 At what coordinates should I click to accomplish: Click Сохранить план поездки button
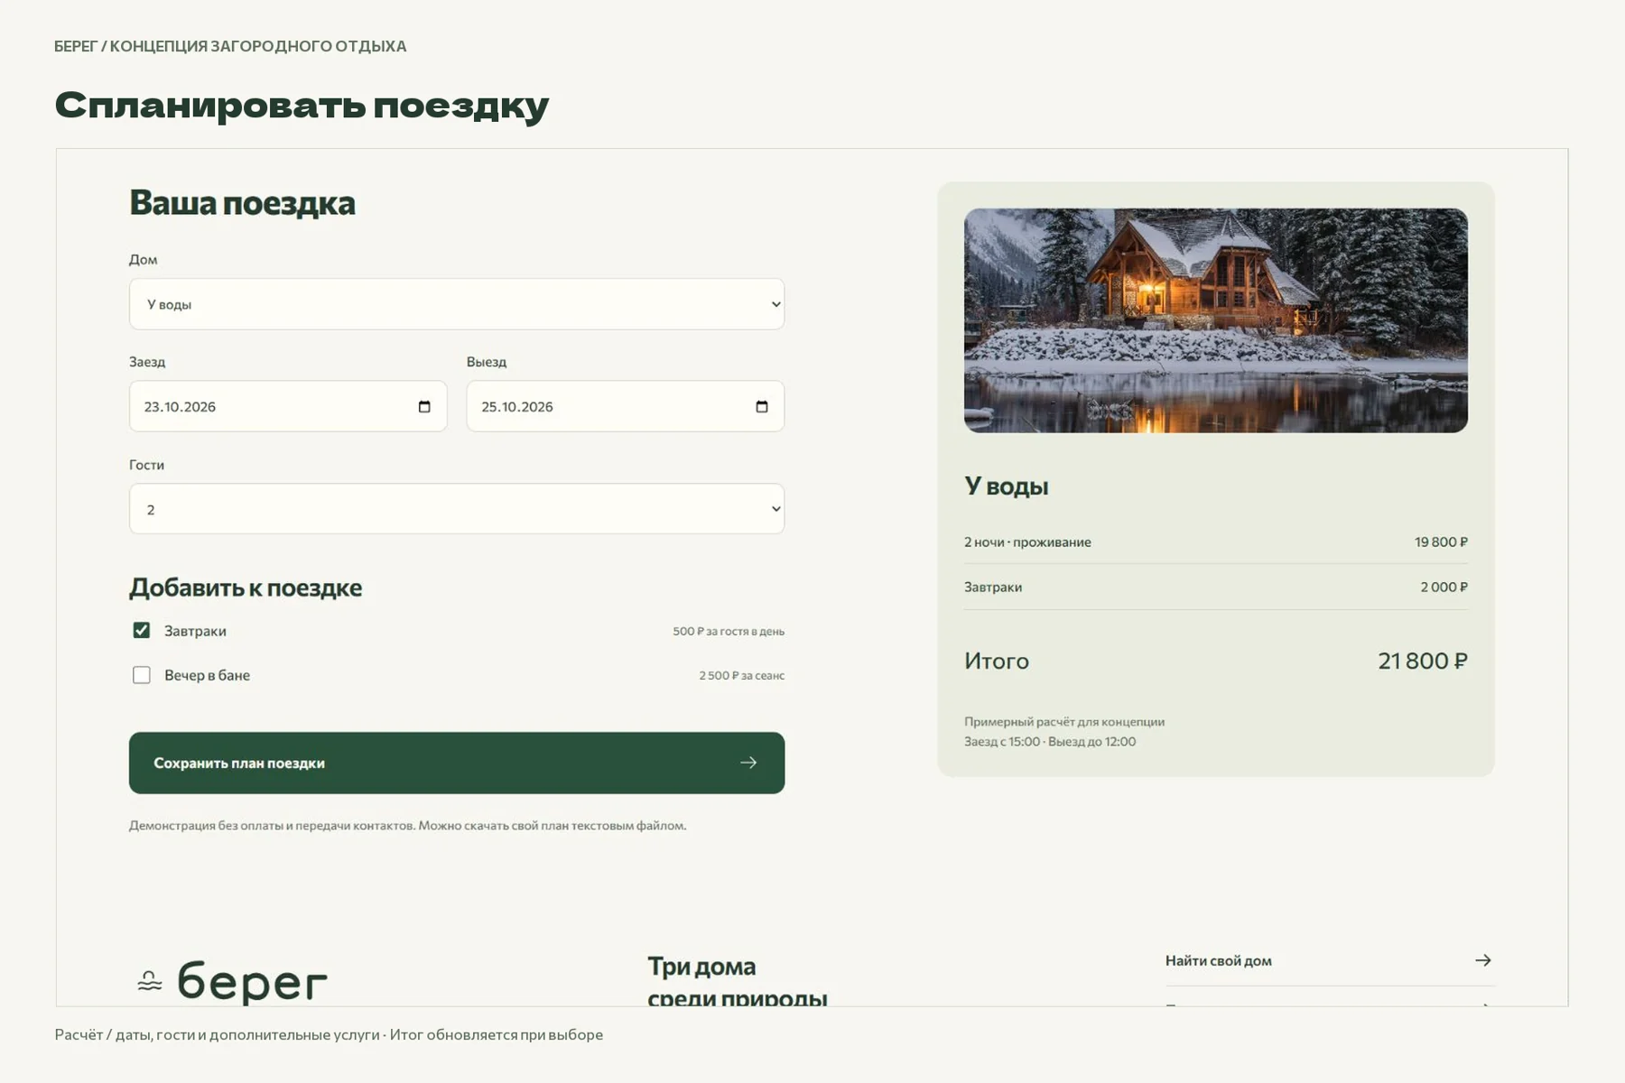(x=457, y=763)
